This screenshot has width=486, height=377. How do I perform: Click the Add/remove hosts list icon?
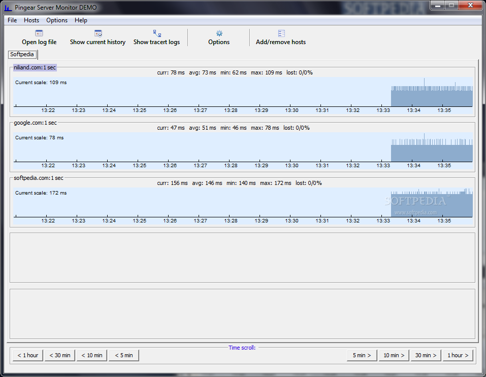click(281, 33)
